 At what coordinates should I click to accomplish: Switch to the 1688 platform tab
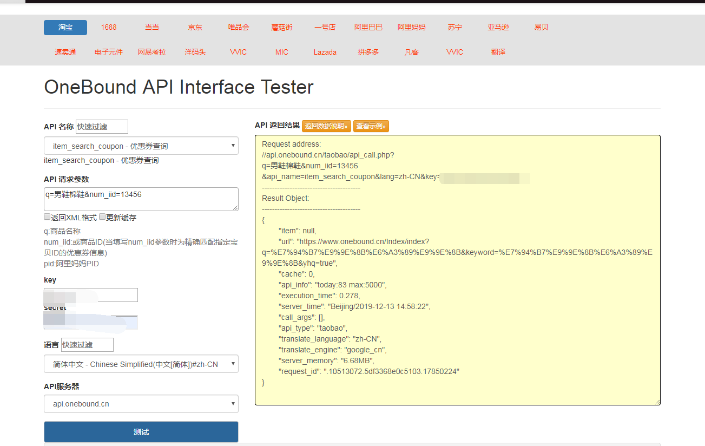pyautogui.click(x=109, y=27)
